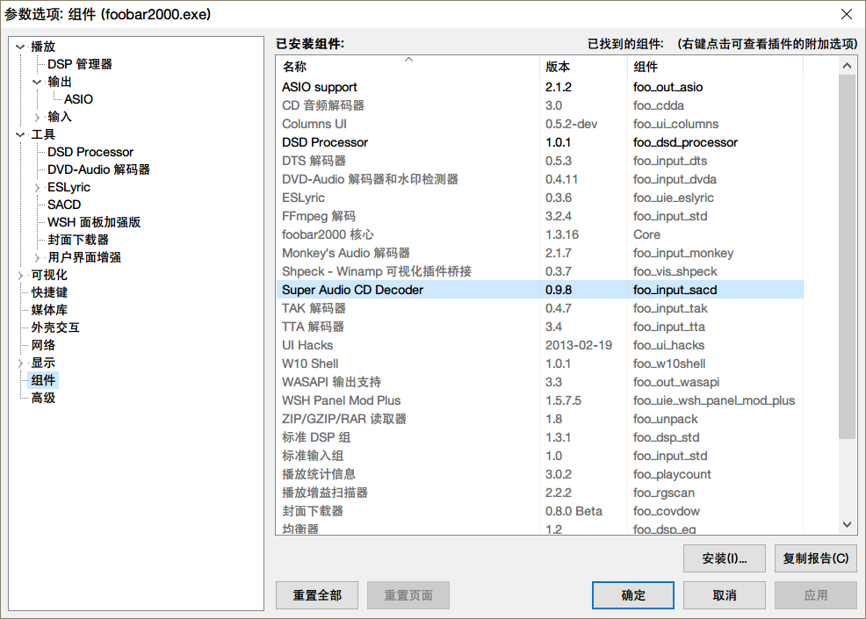Image resolution: width=866 pixels, height=619 pixels.
Task: Expand the 输入 tree node
Action: click(x=37, y=117)
